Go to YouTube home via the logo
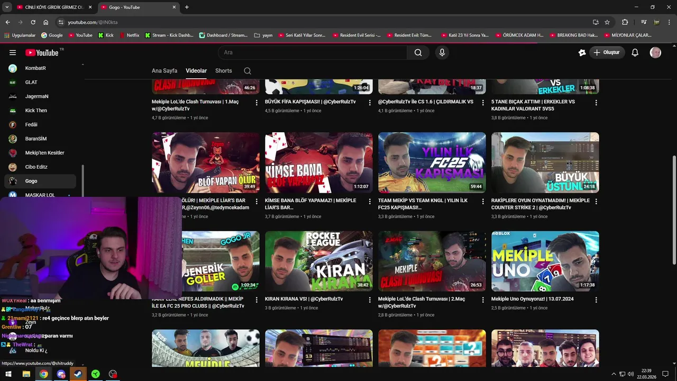Image resolution: width=677 pixels, height=381 pixels. (41, 52)
